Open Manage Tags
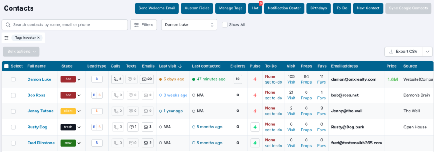The image size is (434, 152). pyautogui.click(x=231, y=8)
